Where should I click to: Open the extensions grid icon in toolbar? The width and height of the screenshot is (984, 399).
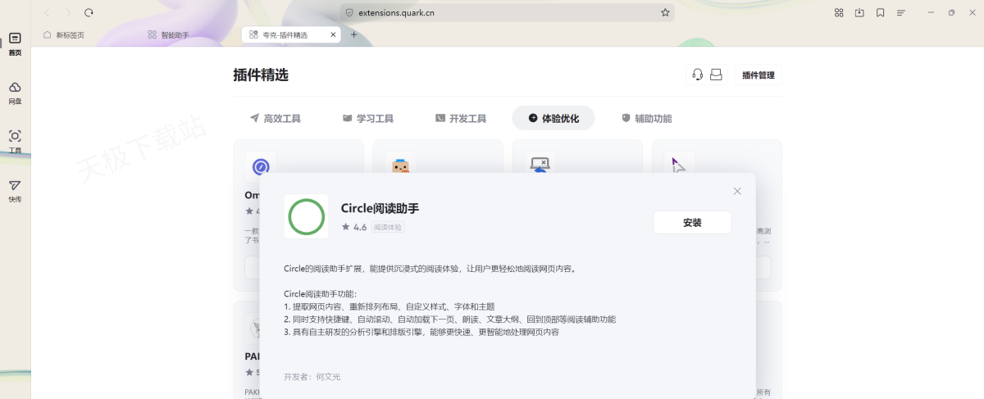839,12
